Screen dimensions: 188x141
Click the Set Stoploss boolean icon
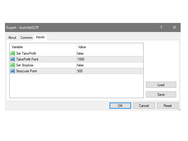tap(13, 65)
